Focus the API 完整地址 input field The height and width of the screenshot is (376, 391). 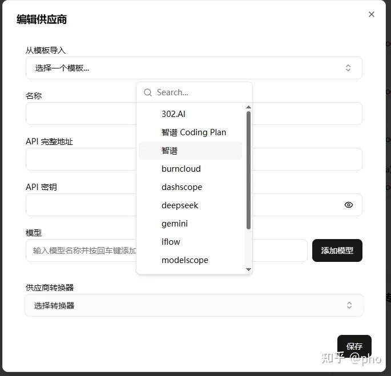tap(194, 159)
